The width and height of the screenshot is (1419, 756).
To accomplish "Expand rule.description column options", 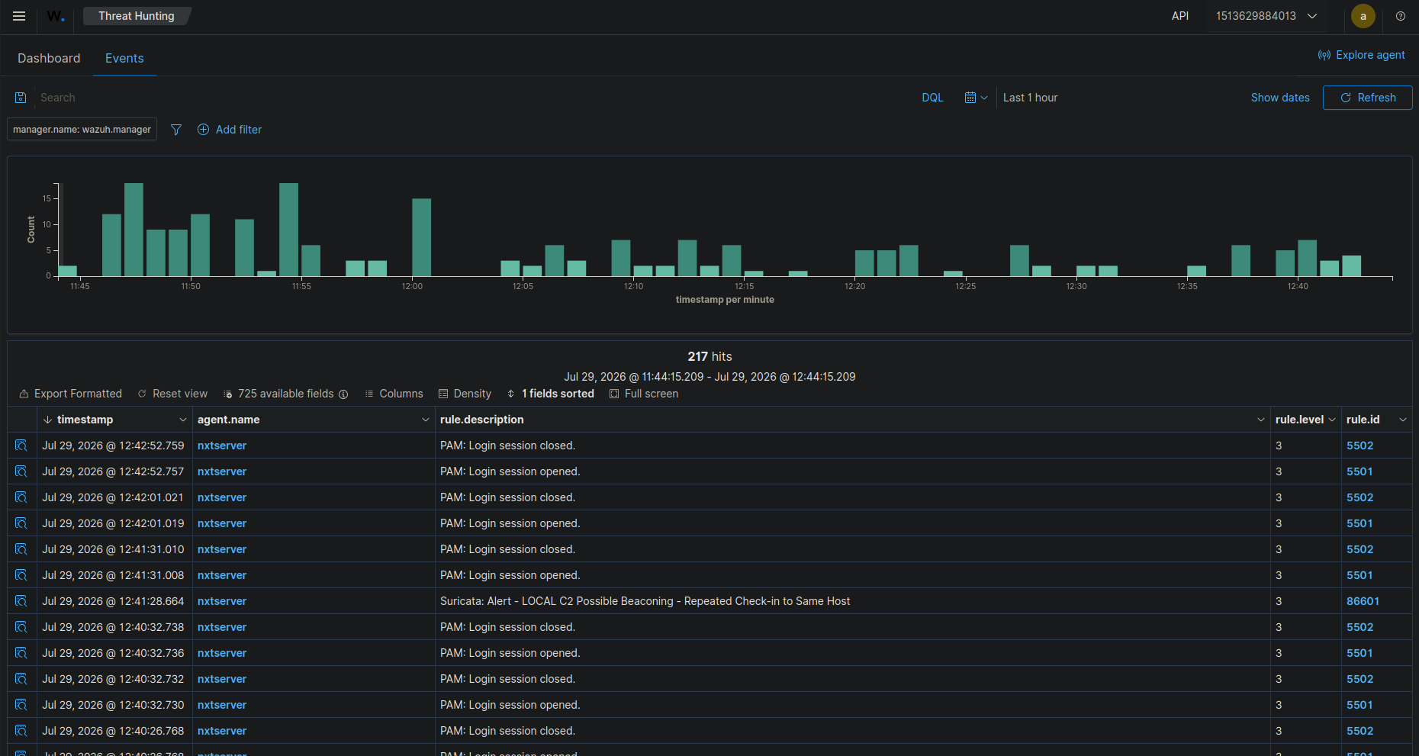I will tap(1260, 420).
